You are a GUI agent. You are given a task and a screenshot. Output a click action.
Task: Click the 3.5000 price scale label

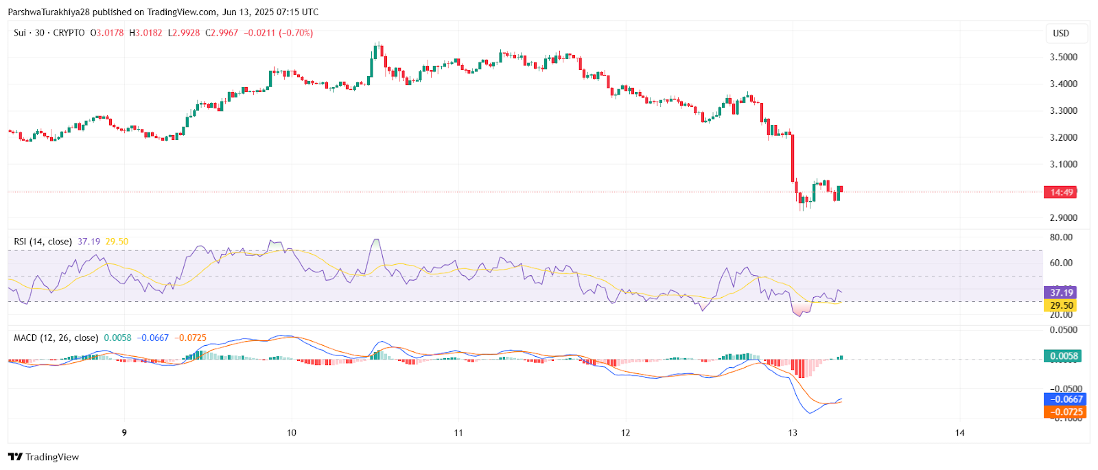pos(1063,57)
